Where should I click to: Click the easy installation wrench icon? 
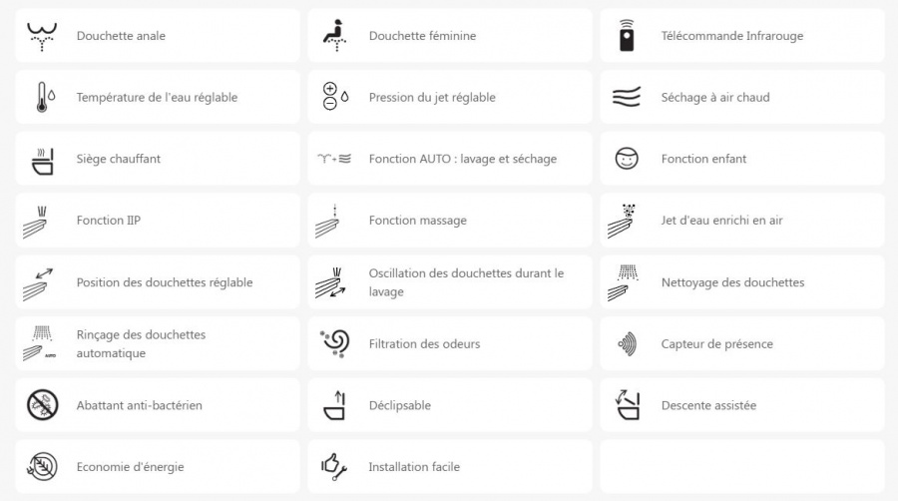pos(334,467)
